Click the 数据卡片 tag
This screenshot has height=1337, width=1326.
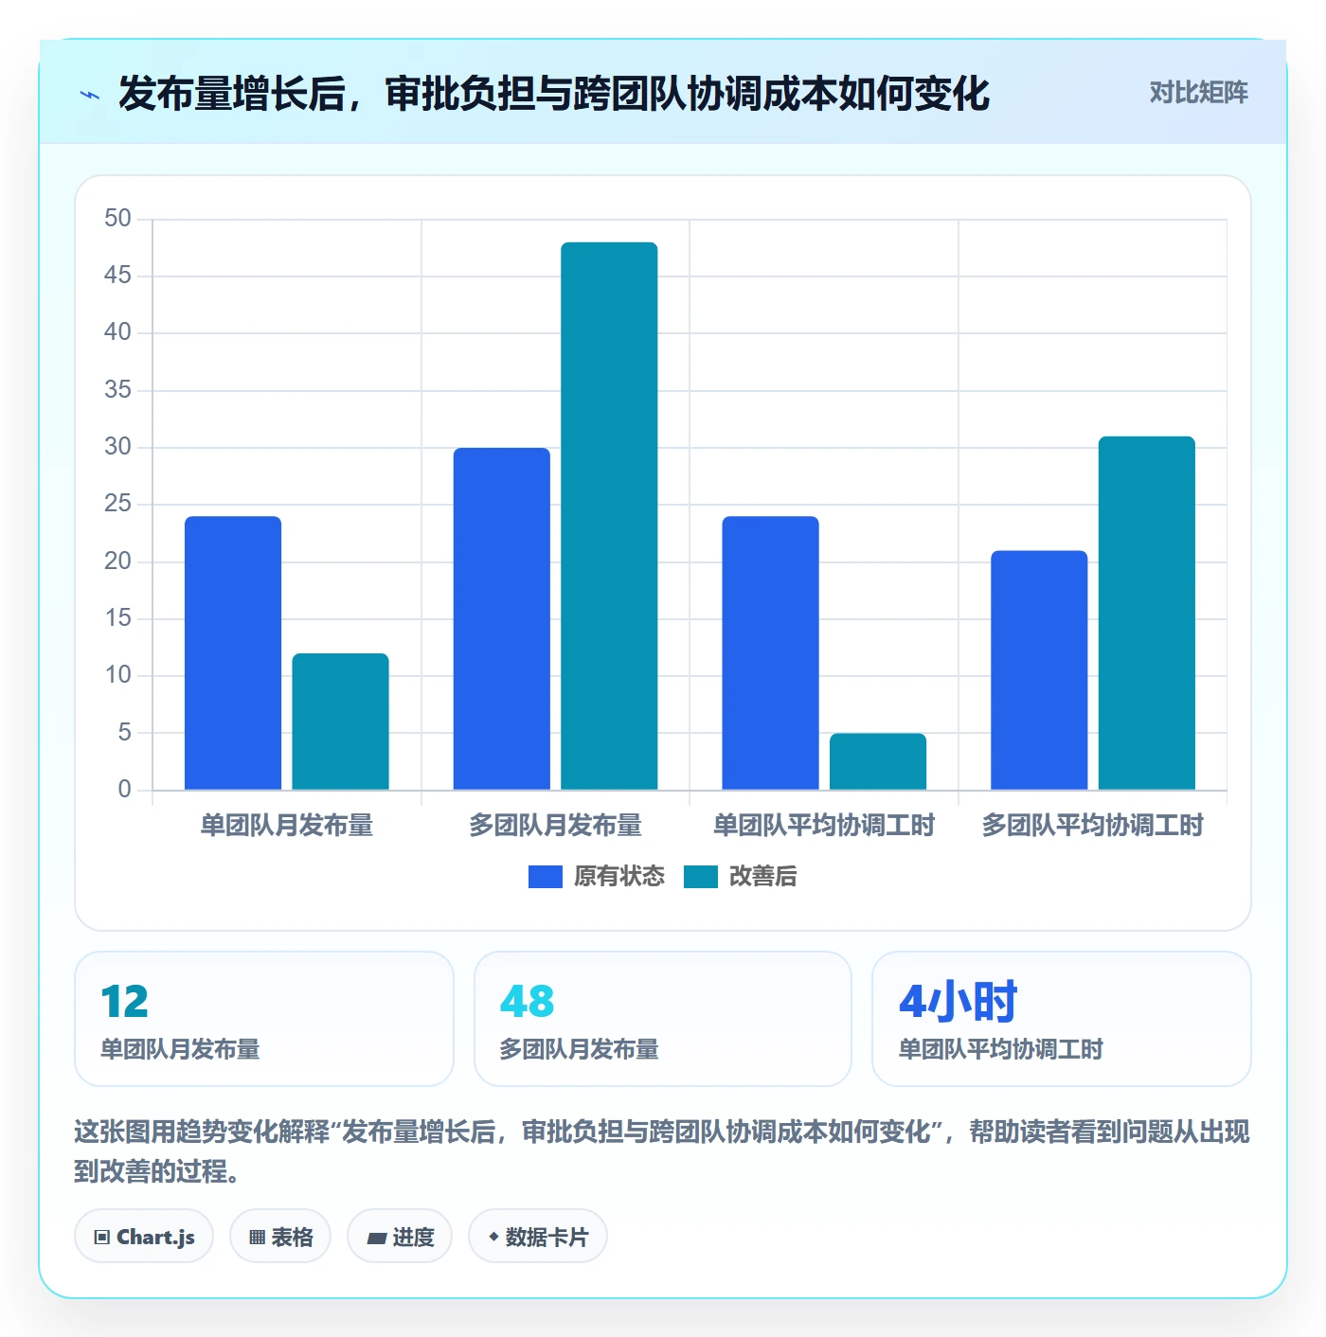pos(538,1237)
